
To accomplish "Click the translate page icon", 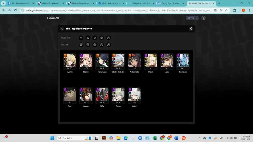I will coord(216,10).
